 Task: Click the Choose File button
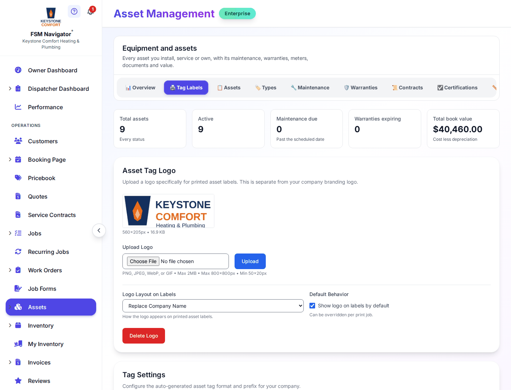(x=143, y=261)
